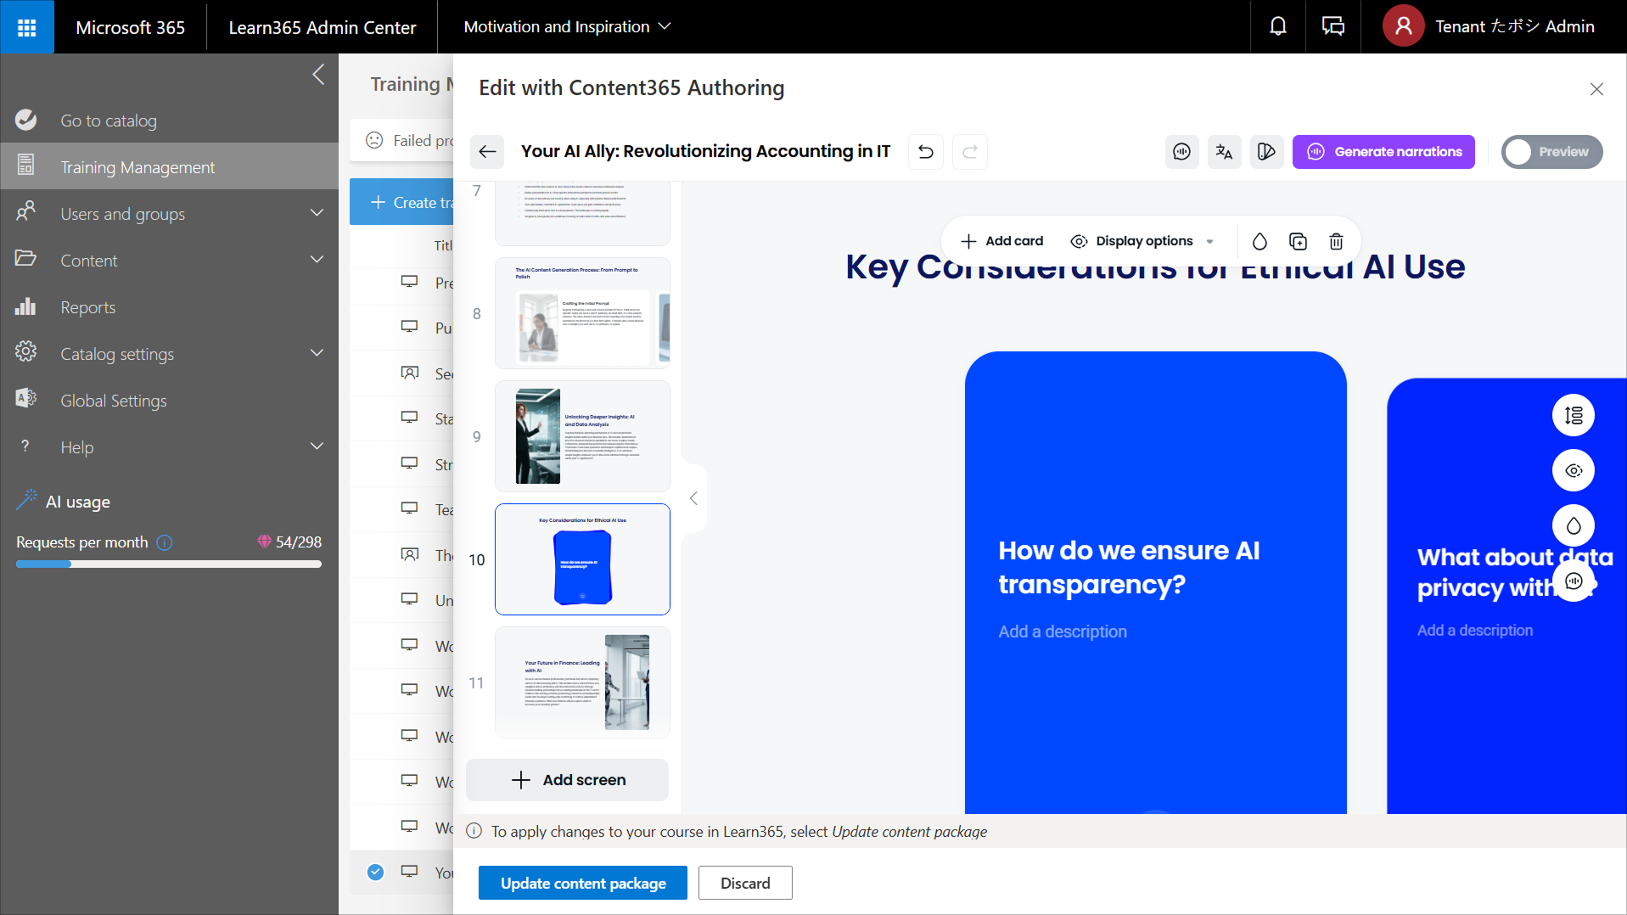Toggle the Preview switch
This screenshot has height=915, width=1627.
[1551, 152]
